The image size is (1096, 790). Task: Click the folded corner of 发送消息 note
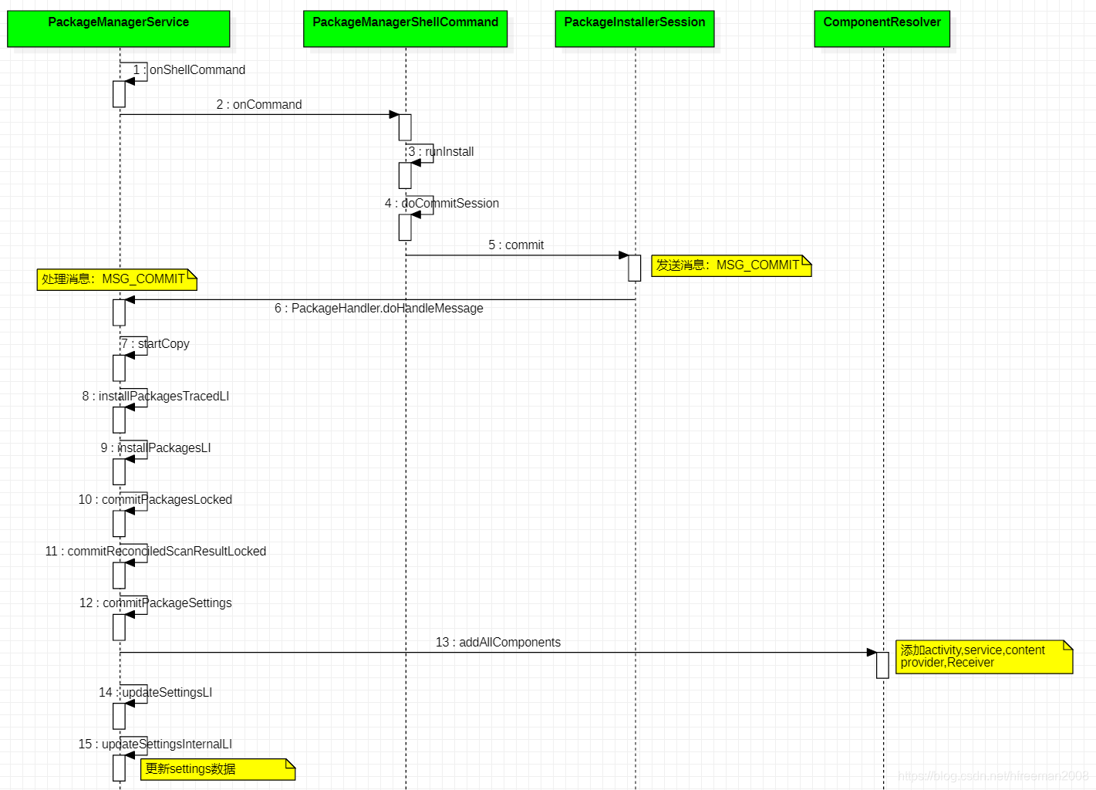[806, 259]
